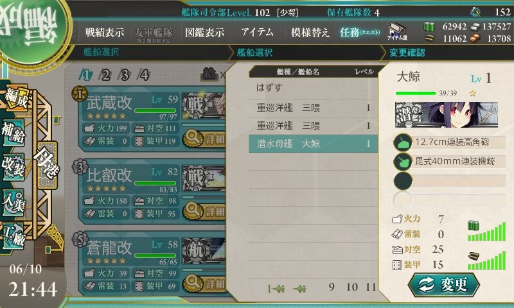The image size is (514, 308).
Task: Open the アイテム屋 item shop icon
Action: tap(397, 31)
